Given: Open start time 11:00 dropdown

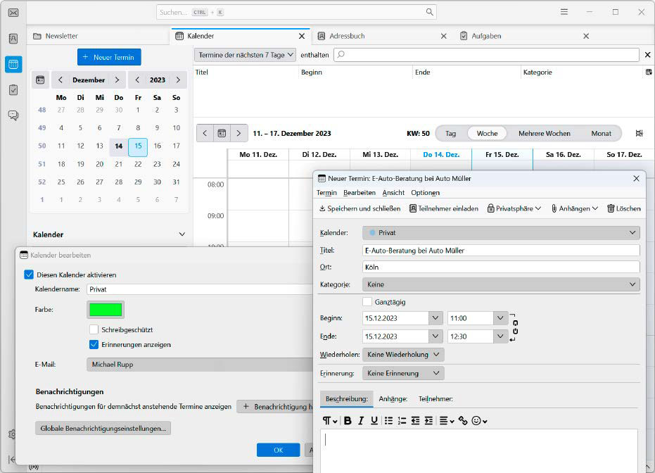Looking at the screenshot, I should [500, 318].
